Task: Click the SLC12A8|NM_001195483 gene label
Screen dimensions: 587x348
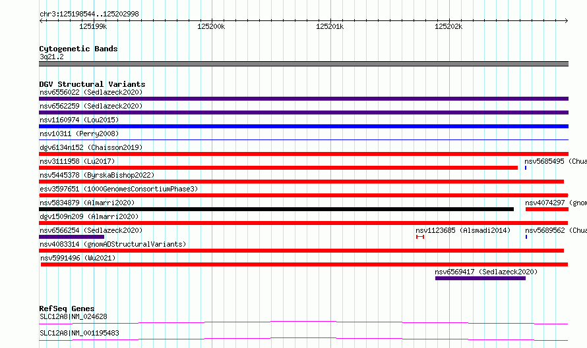Action: click(x=79, y=333)
